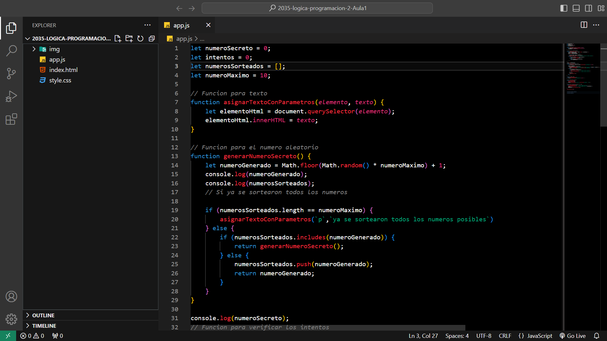Click the command center search box
Image resolution: width=607 pixels, height=341 pixels.
coord(317,8)
